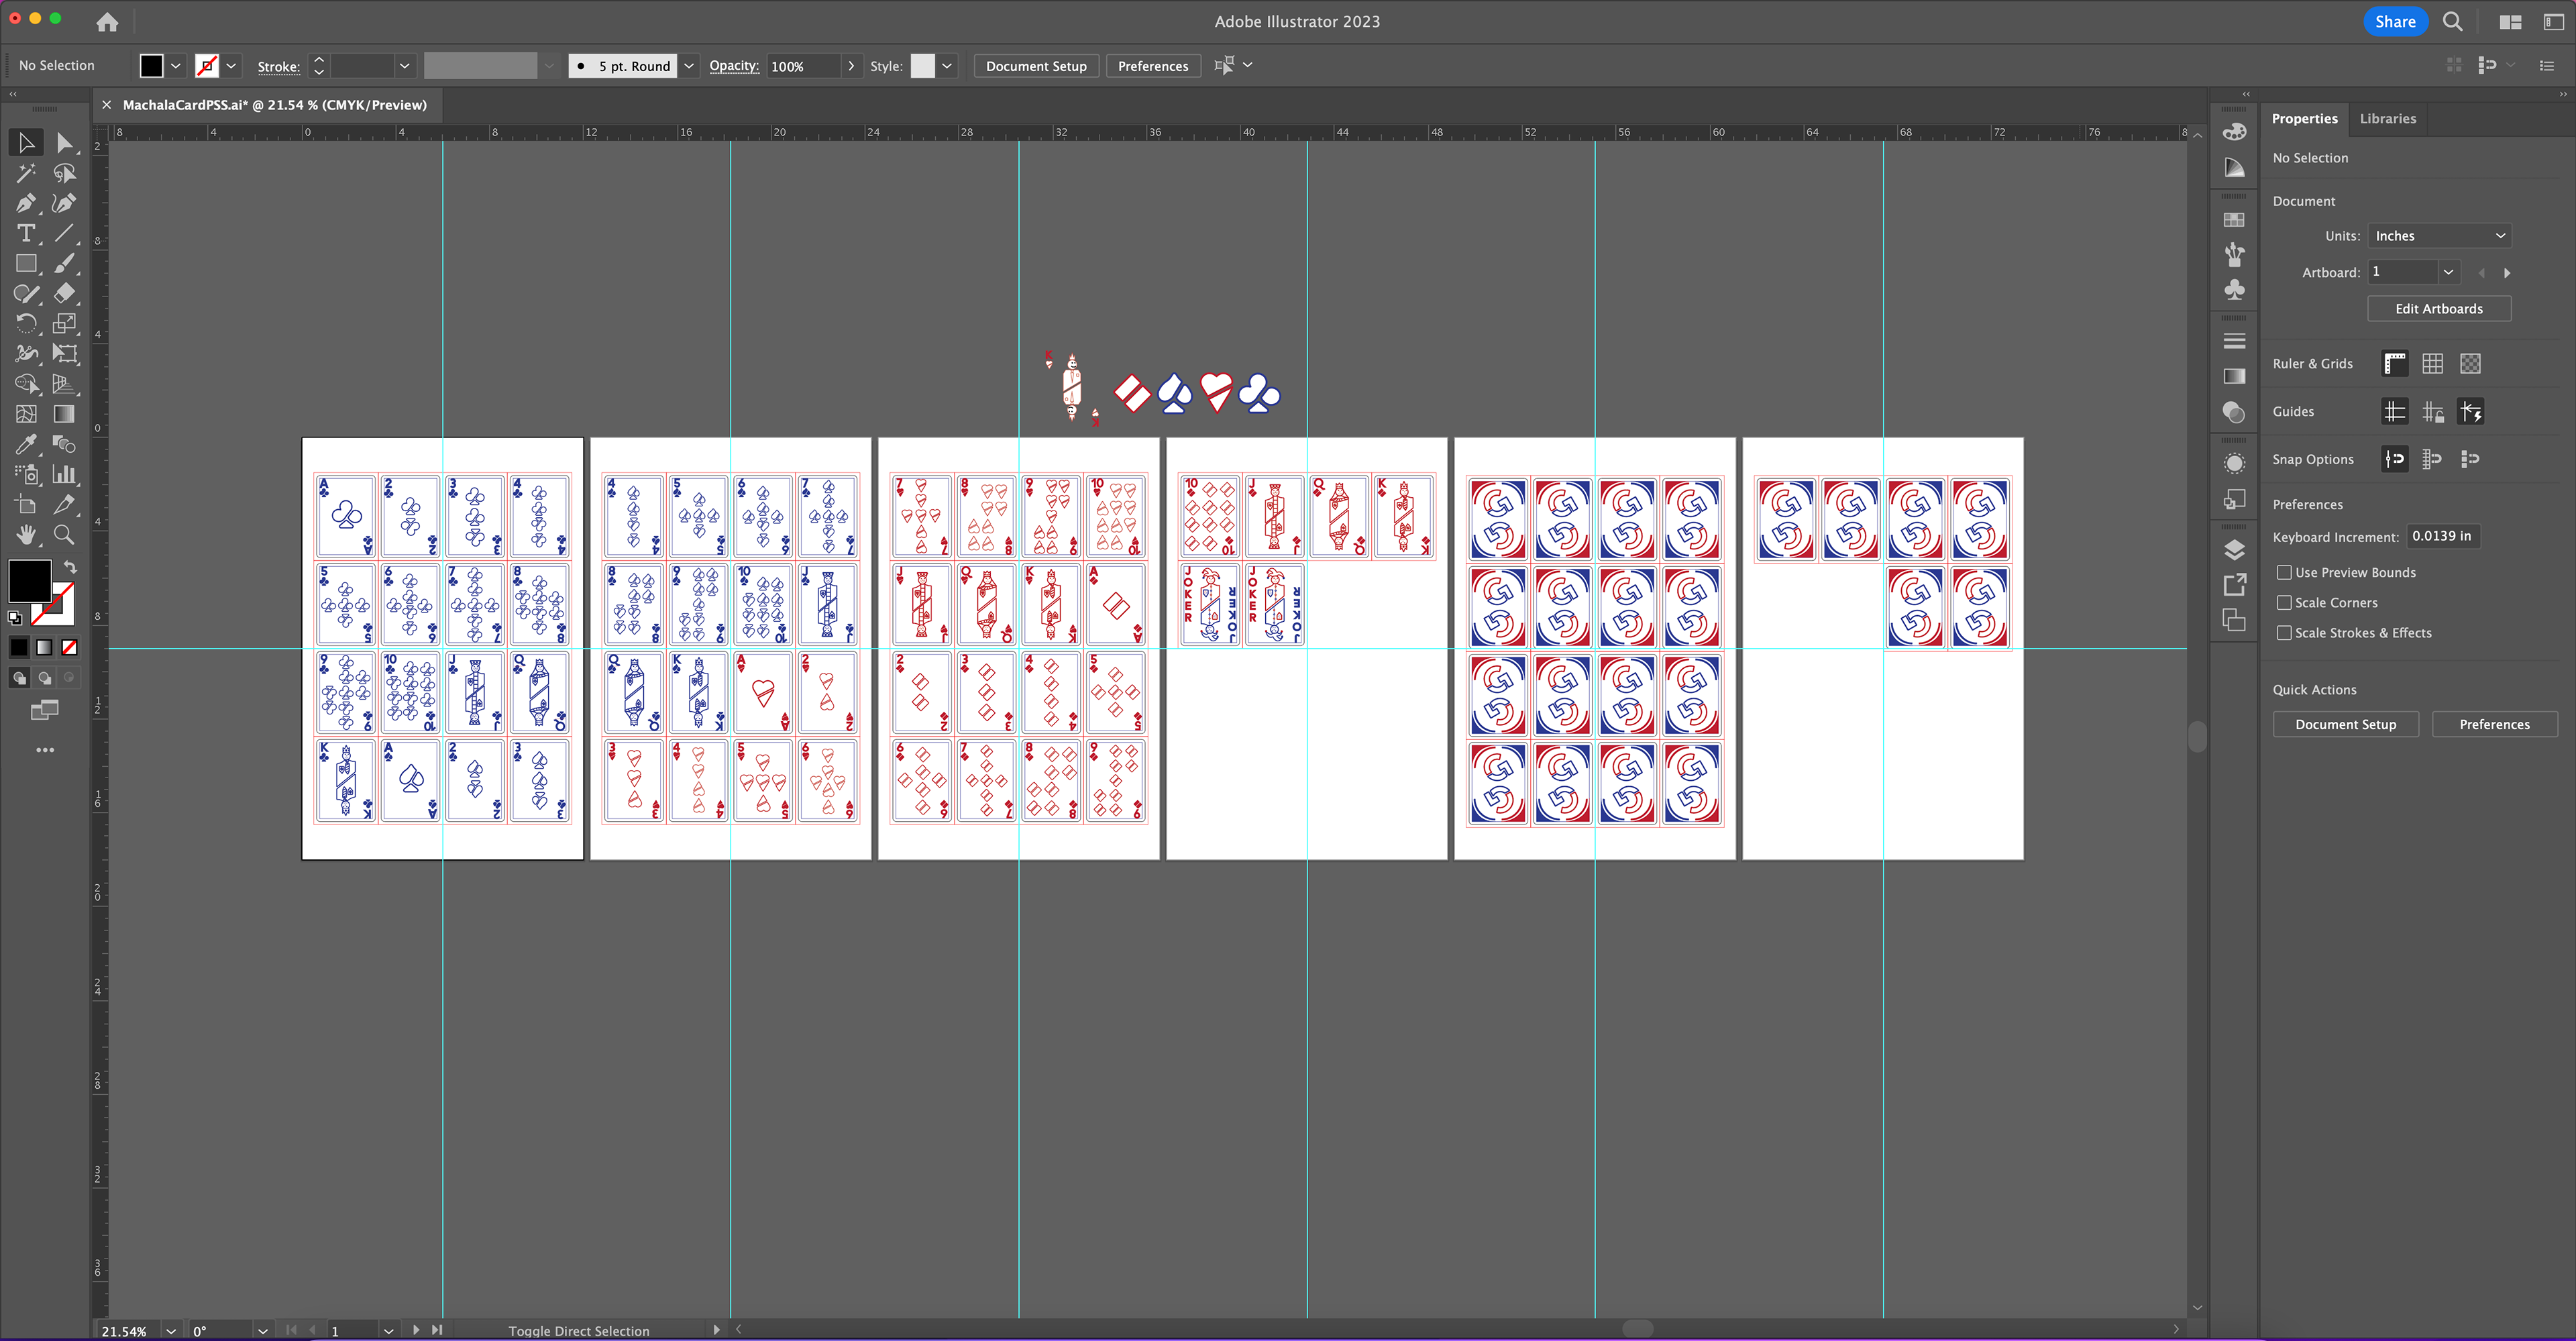
Task: Click the home icon
Action: pyautogui.click(x=107, y=21)
